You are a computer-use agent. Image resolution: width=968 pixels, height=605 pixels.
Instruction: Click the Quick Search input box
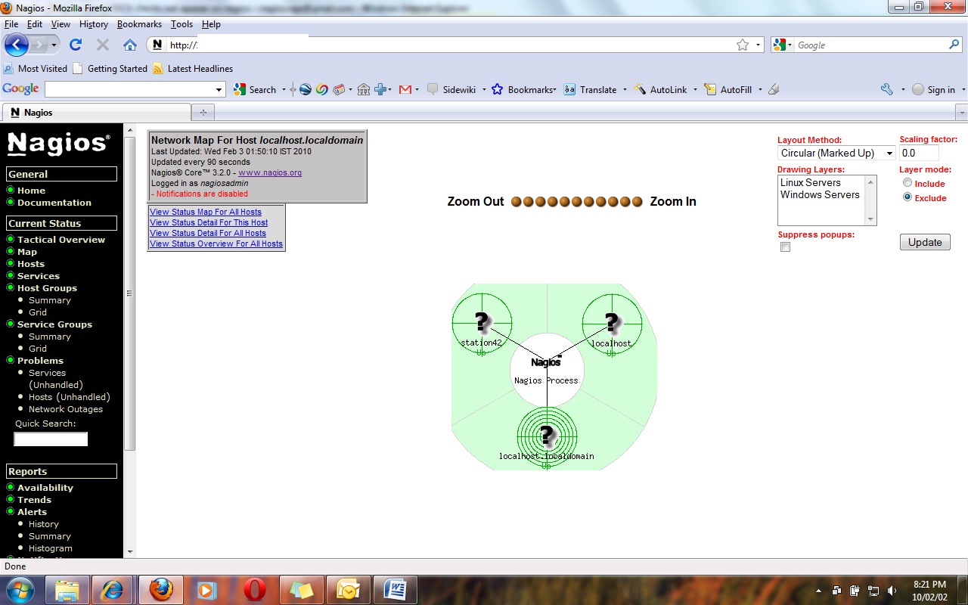tap(51, 439)
